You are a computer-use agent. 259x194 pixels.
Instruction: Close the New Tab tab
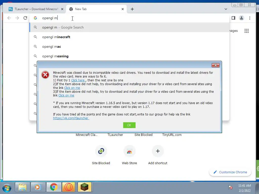tap(123, 9)
